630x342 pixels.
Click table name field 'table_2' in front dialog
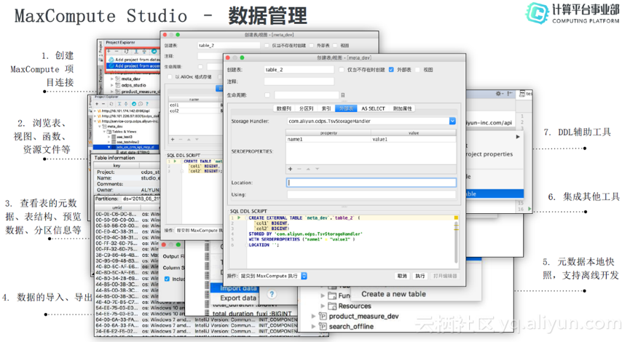click(299, 70)
